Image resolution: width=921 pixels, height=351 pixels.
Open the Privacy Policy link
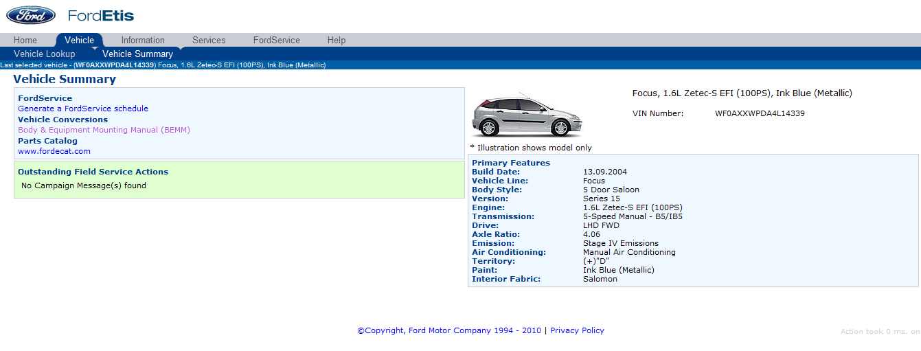coord(577,330)
